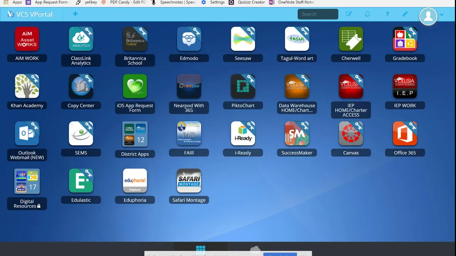The width and height of the screenshot is (456, 256).
Task: Click the Gradebook label
Action: (x=405, y=58)
